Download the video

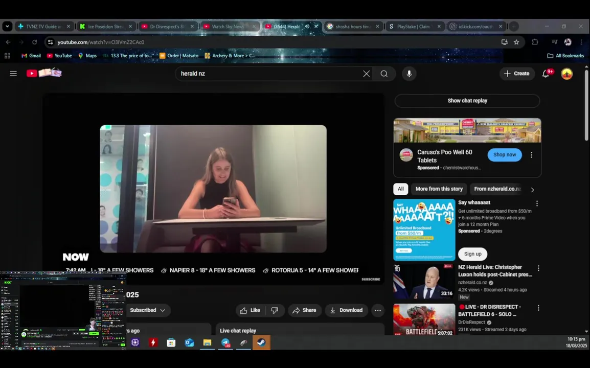point(346,310)
